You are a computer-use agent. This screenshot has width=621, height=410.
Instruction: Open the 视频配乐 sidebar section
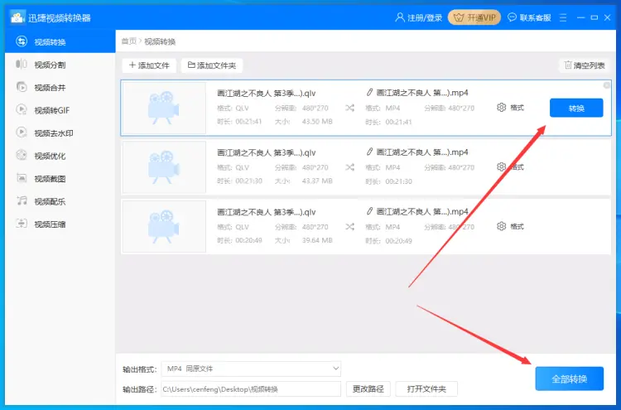click(x=60, y=201)
